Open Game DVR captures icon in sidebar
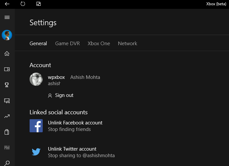Image resolution: width=229 pixels, height=166 pixels. tap(7, 101)
